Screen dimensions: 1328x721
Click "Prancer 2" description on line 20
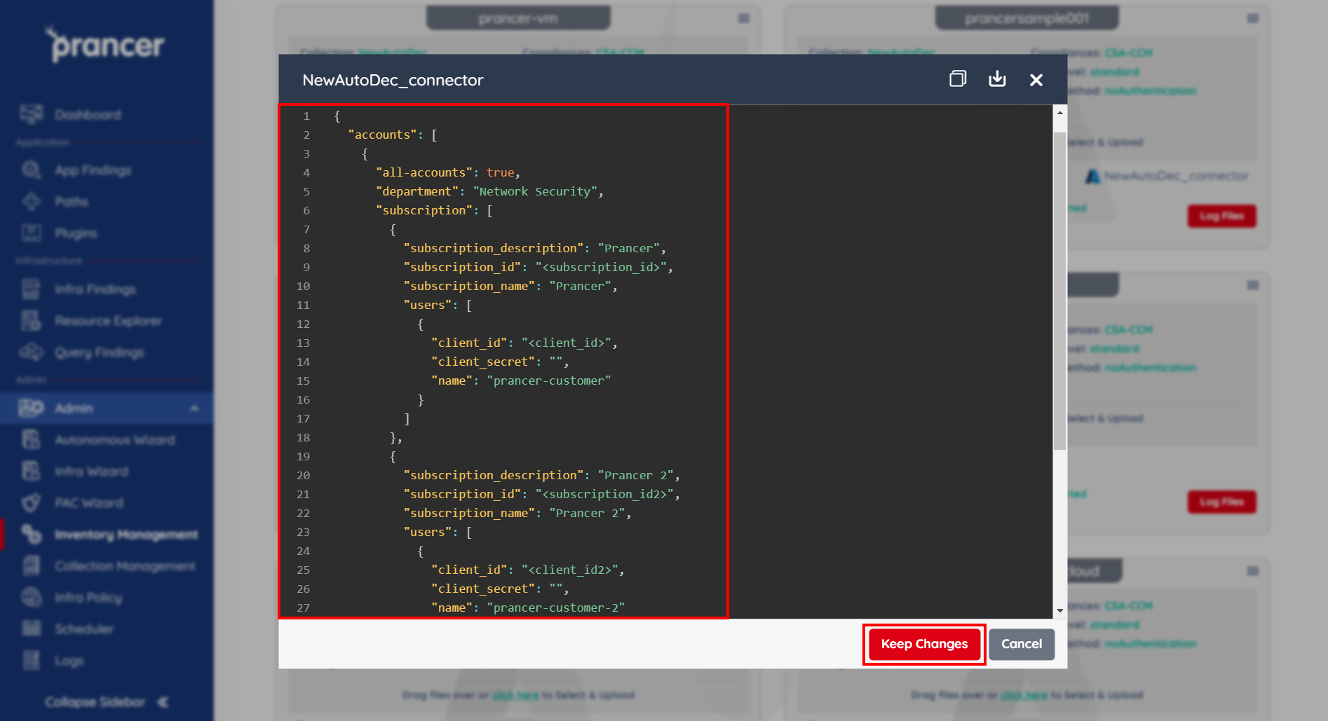635,475
